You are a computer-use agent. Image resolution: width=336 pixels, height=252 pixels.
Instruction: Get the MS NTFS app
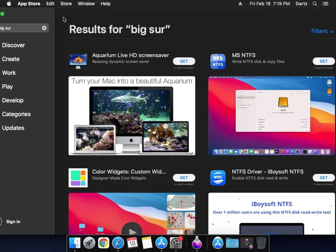coord(324,61)
